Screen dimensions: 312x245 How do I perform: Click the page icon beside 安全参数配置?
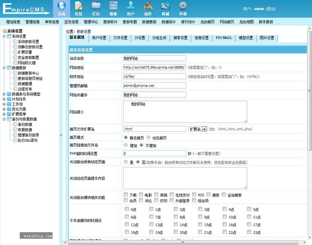[15, 57]
